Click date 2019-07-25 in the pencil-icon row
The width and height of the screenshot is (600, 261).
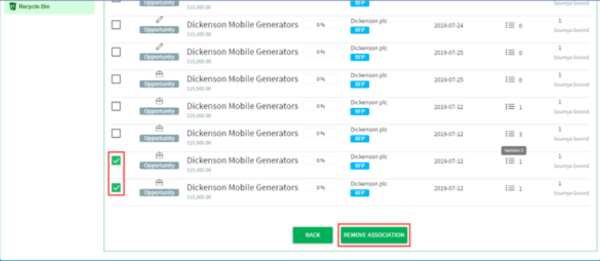click(449, 53)
